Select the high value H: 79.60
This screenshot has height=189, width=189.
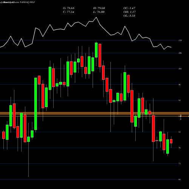point(99,8)
